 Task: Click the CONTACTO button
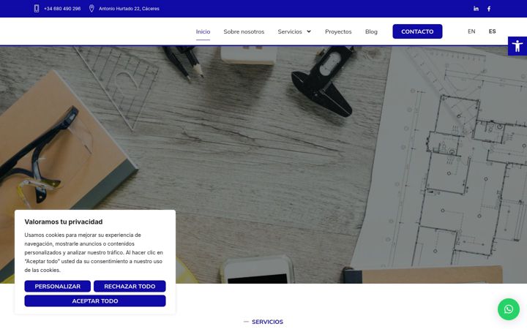[x=417, y=31]
